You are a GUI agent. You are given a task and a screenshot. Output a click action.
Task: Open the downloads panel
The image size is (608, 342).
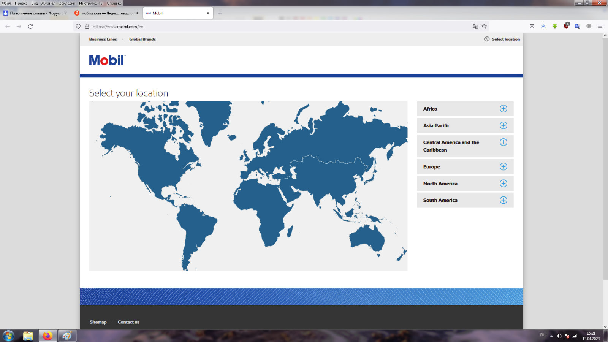(x=543, y=26)
